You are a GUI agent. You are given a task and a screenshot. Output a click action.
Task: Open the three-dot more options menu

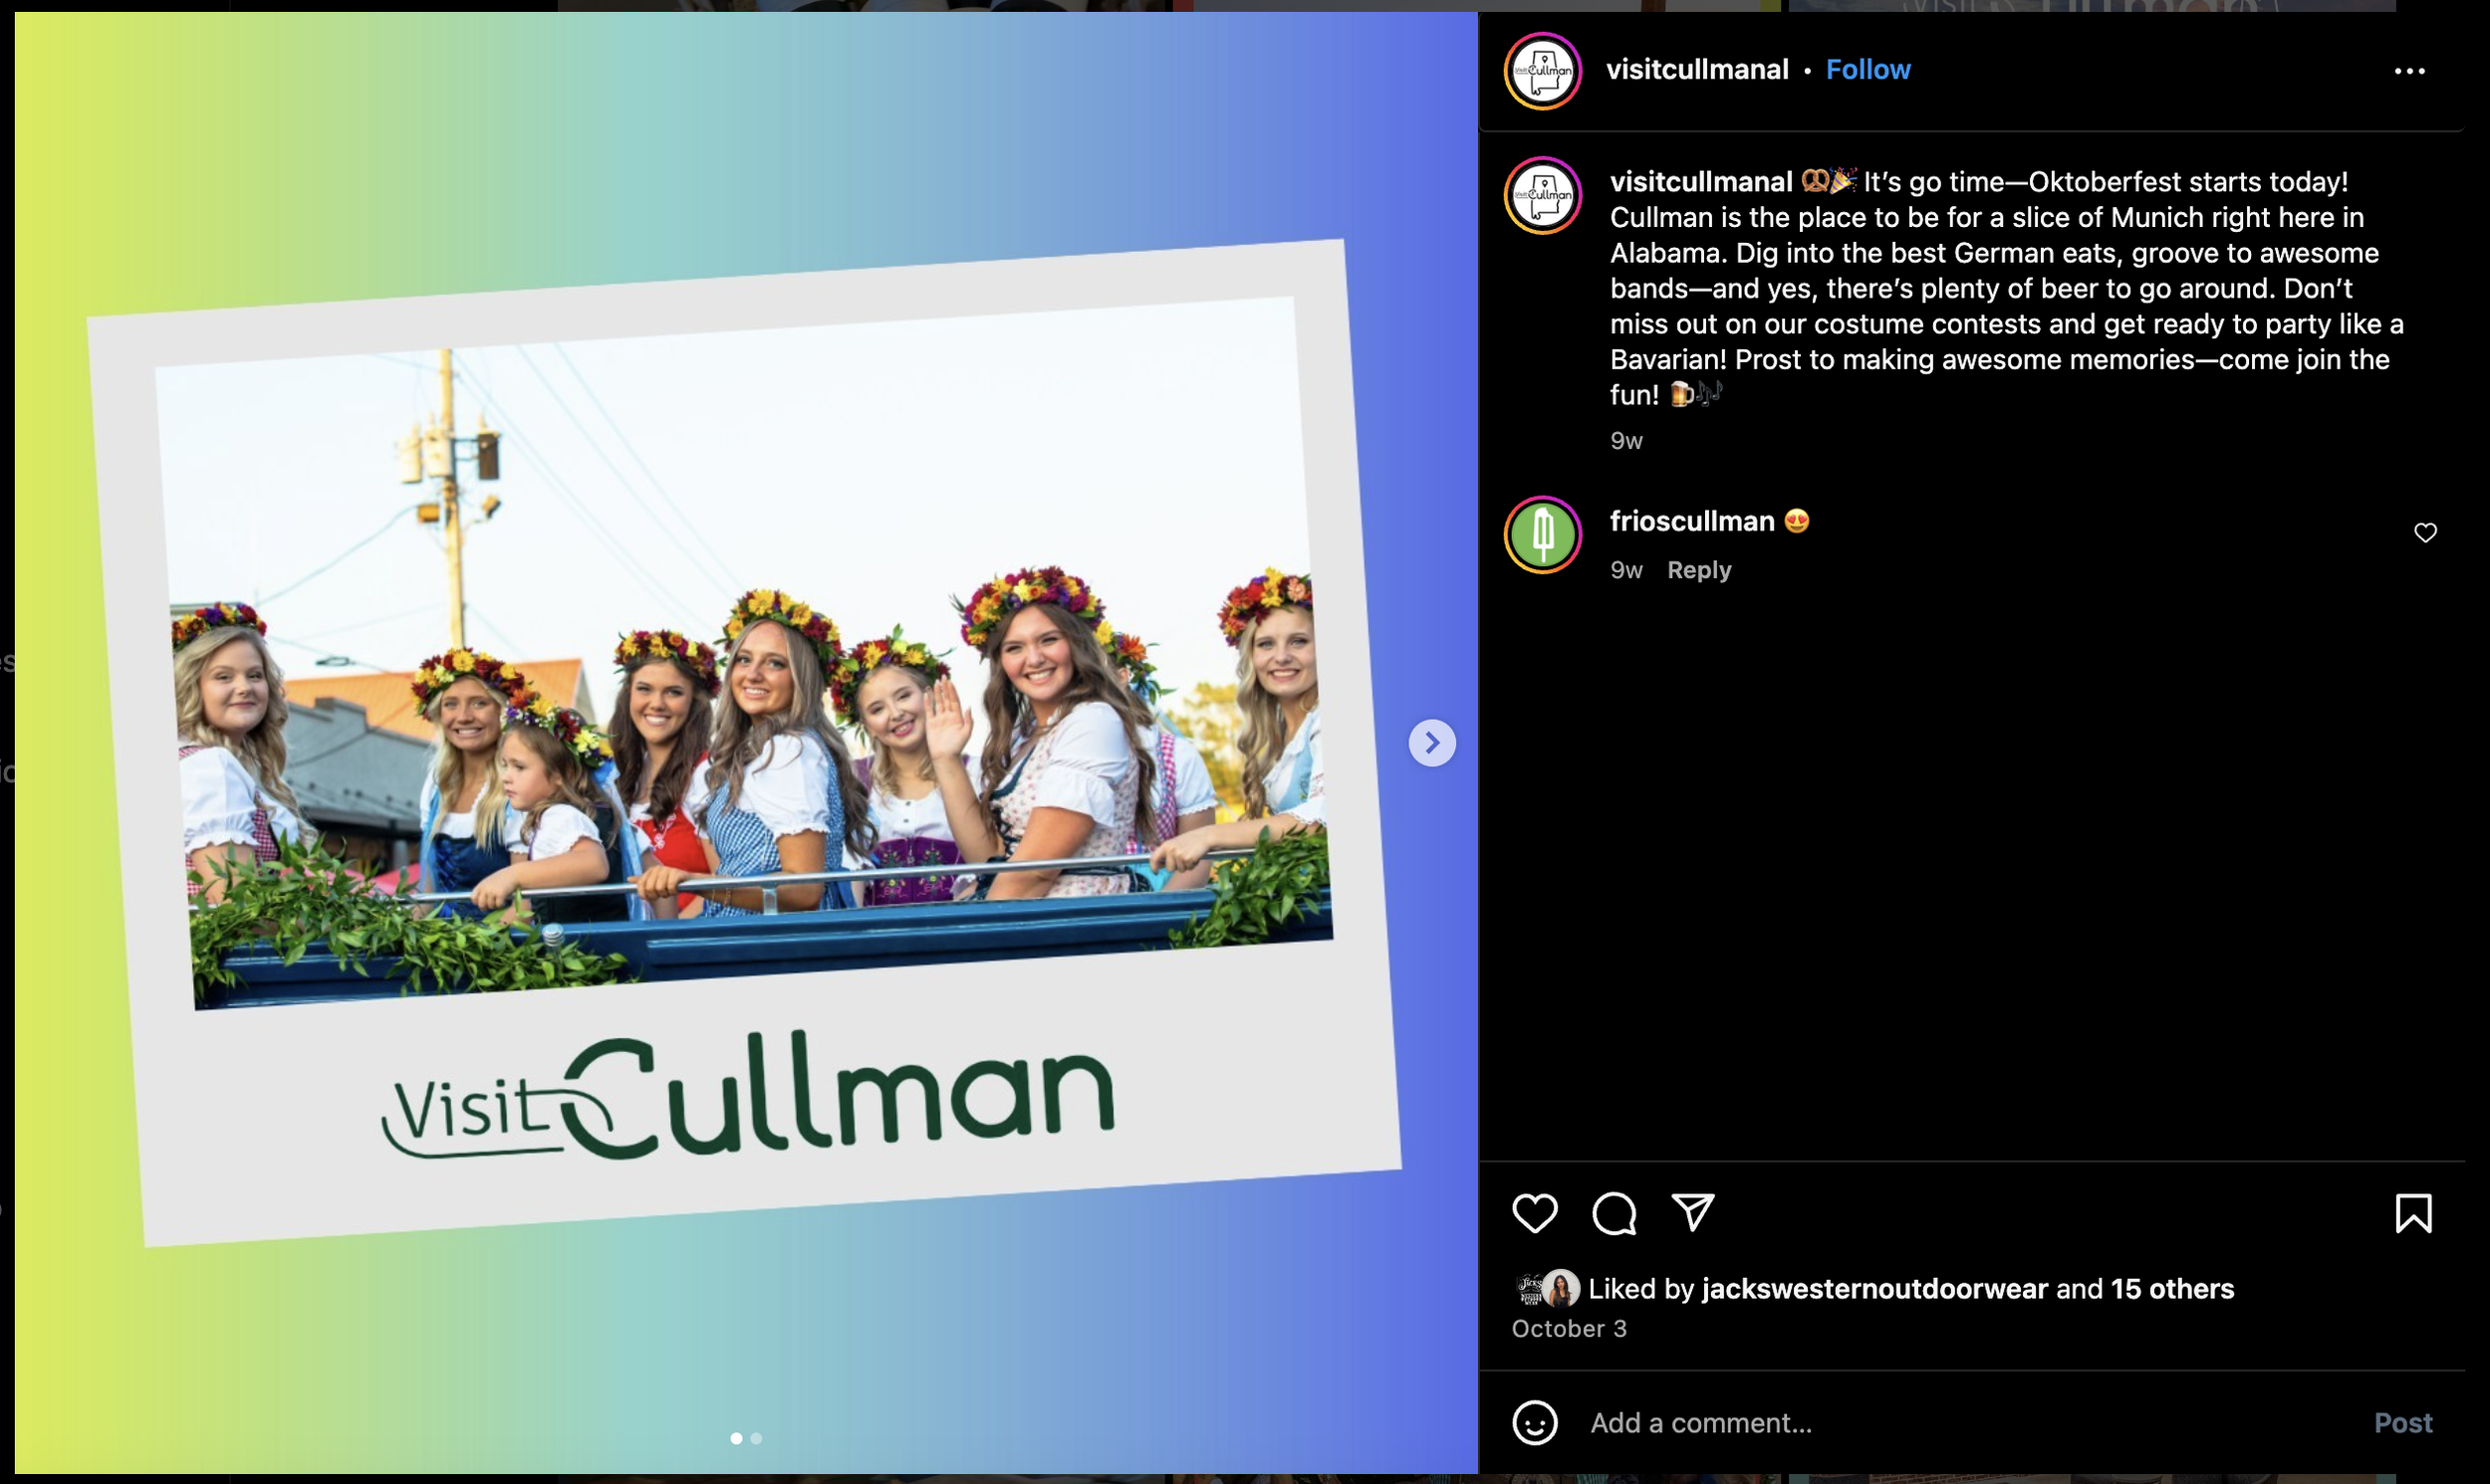[x=2409, y=71]
